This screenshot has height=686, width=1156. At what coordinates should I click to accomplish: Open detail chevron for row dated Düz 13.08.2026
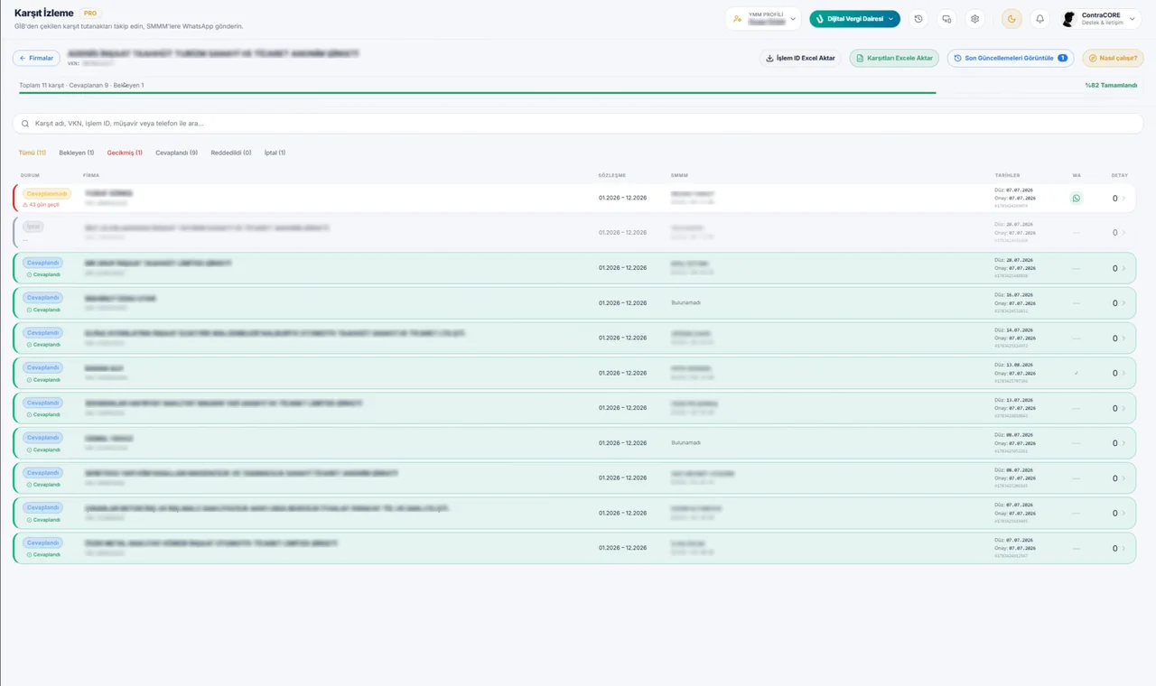tap(1123, 373)
